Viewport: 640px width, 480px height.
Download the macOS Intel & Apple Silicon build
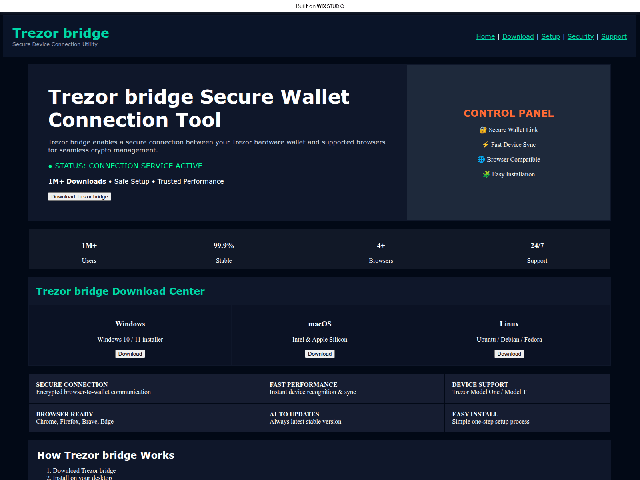click(x=320, y=354)
